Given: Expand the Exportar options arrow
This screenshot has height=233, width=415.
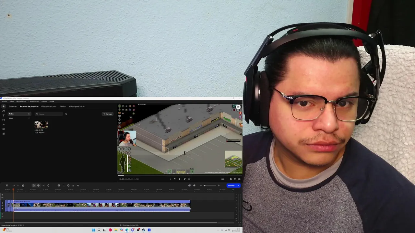Looking at the screenshot, I should [x=238, y=185].
